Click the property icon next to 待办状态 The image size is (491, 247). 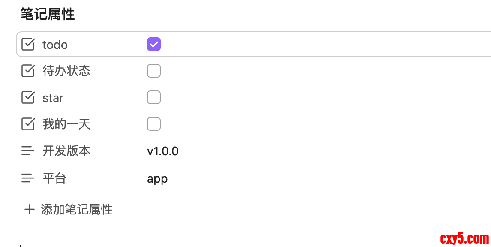click(x=28, y=71)
